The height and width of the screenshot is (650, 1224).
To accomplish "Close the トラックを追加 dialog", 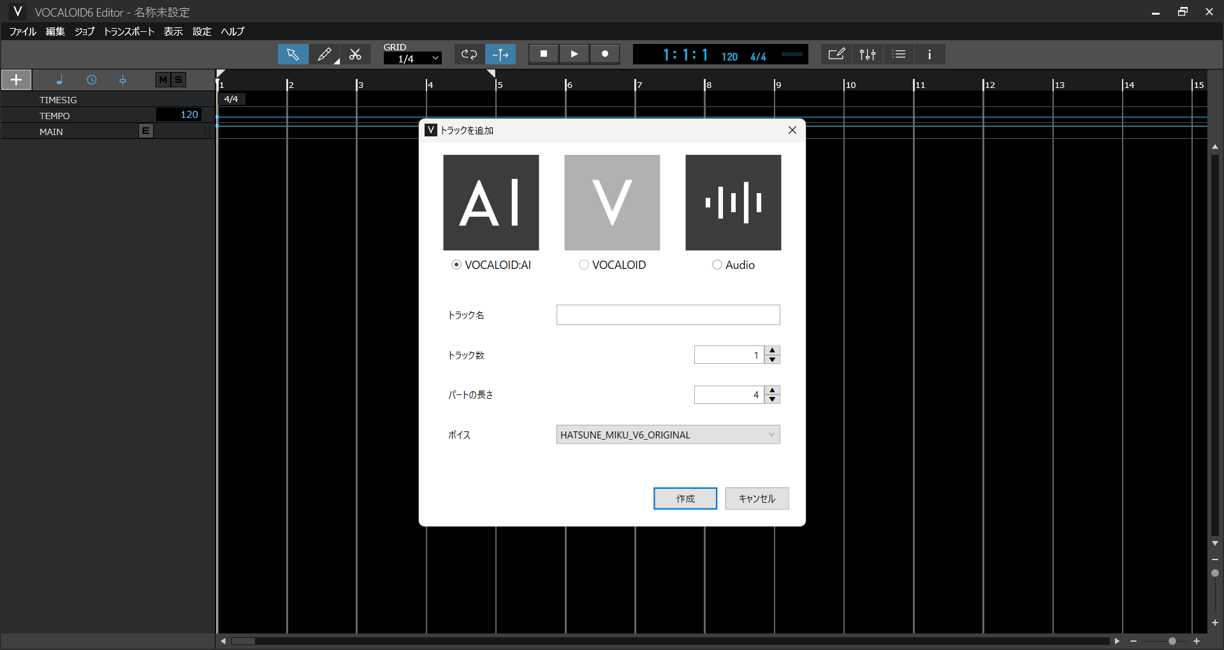I will [792, 130].
